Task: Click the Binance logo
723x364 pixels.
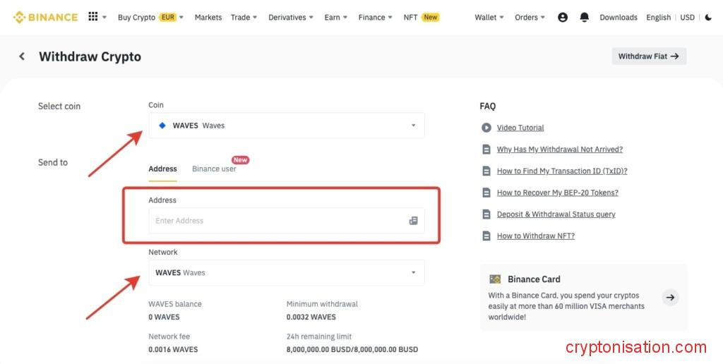Action: coord(45,17)
